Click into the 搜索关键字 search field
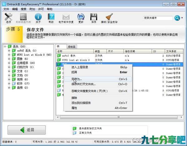Viewport: 187px width, 146px height. (158, 18)
